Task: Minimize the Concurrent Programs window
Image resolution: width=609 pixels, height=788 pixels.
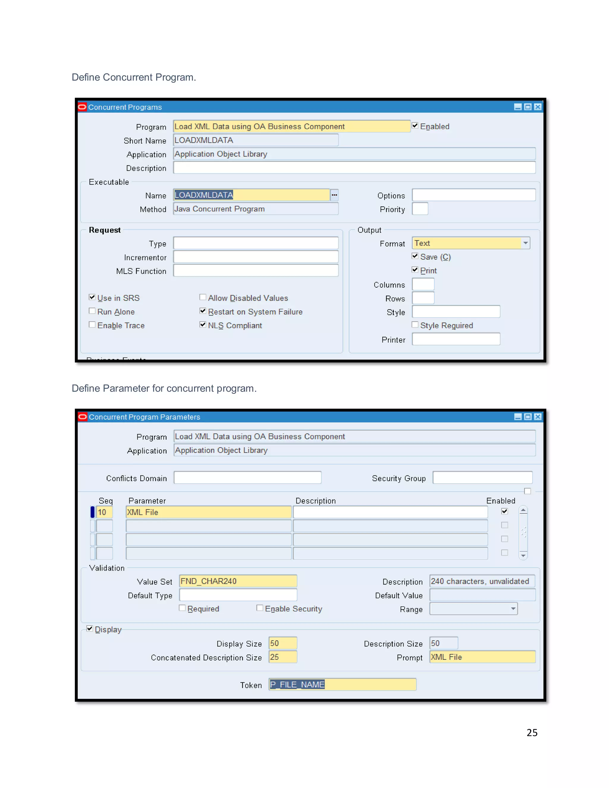Action: coord(518,107)
